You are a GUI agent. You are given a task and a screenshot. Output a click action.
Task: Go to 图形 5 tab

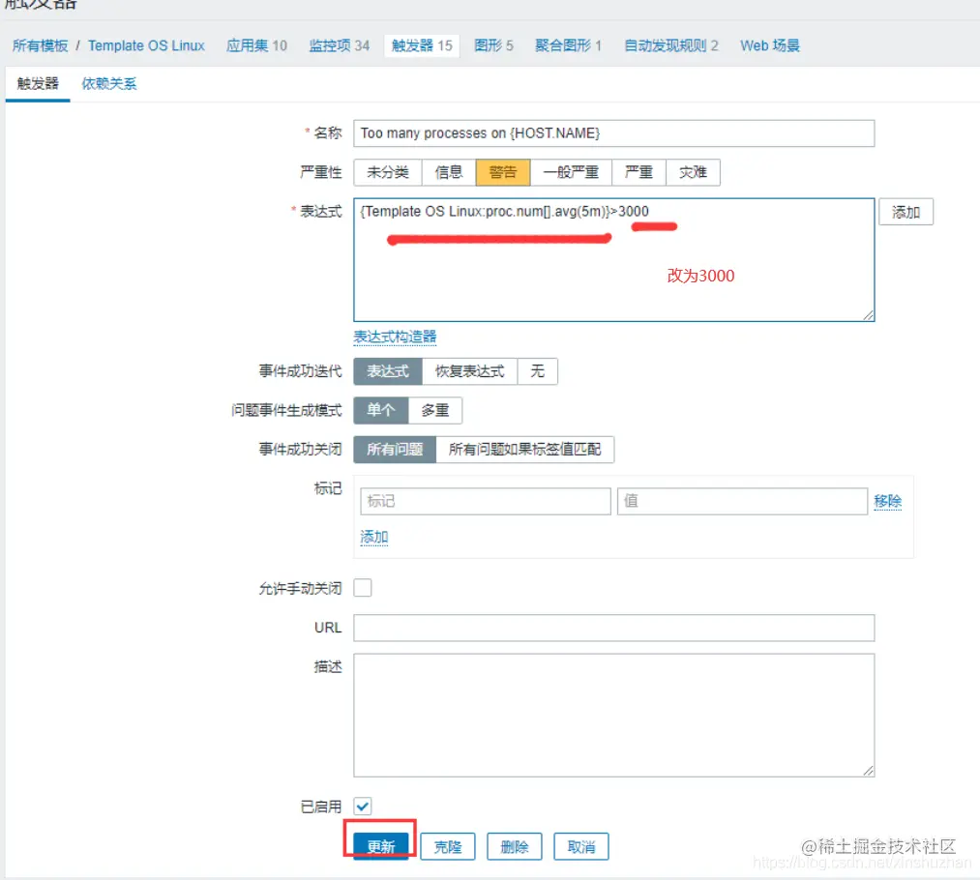pos(493,45)
